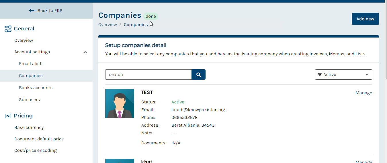Open Email alert settings
387x163 pixels.
coord(30,64)
